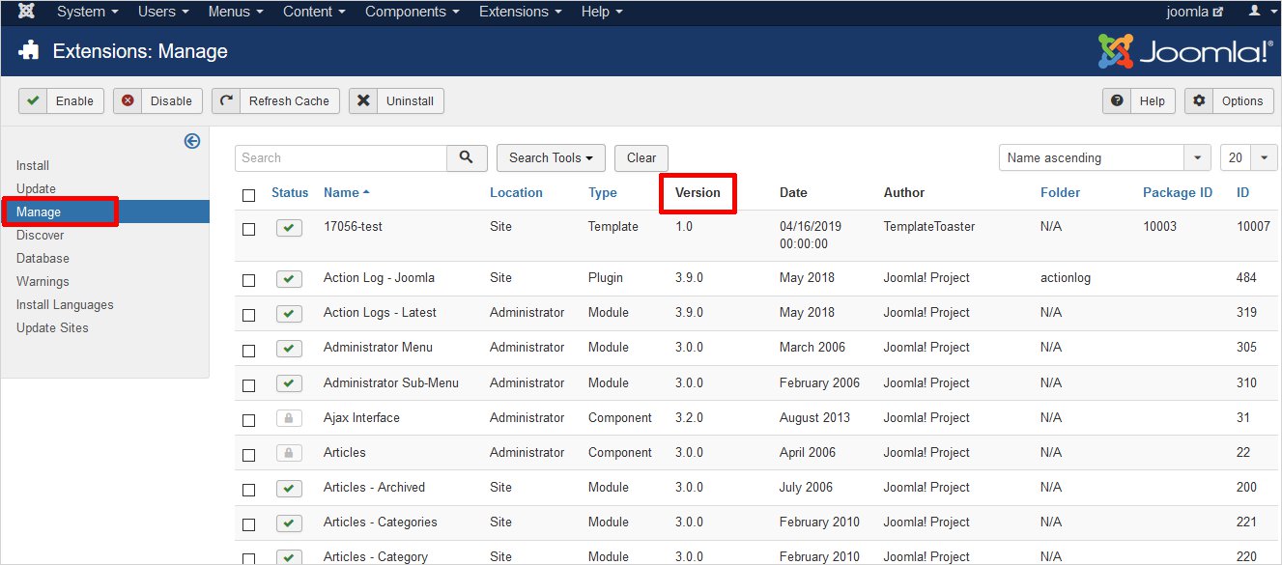Select the checkbox for Action Logs - Latest
Screen dimensions: 1282x565
pos(249,315)
